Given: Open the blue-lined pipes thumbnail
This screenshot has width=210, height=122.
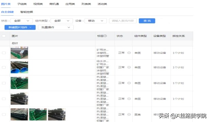Looking at the screenshot, I should [x=19, y=67].
